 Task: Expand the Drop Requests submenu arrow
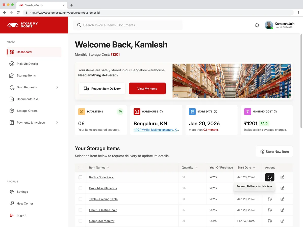point(57,87)
